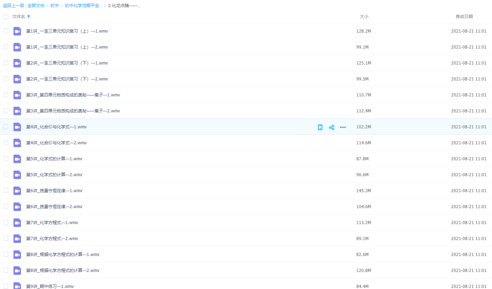
Task: Click the share icon on 第4讲_化合价与化学式---1.wmv row
Action: pos(332,127)
